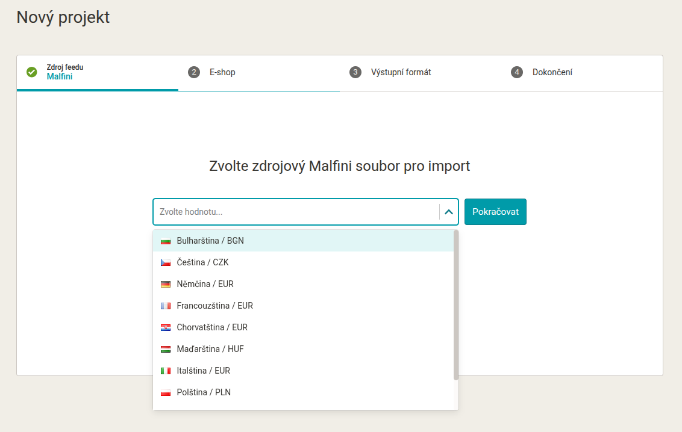Screen dimensions: 682x432
Task: Click the Bulgarian flag icon
Action: [166, 241]
